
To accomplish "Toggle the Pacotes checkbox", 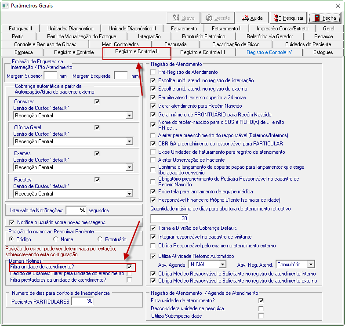I will [x=97, y=180].
